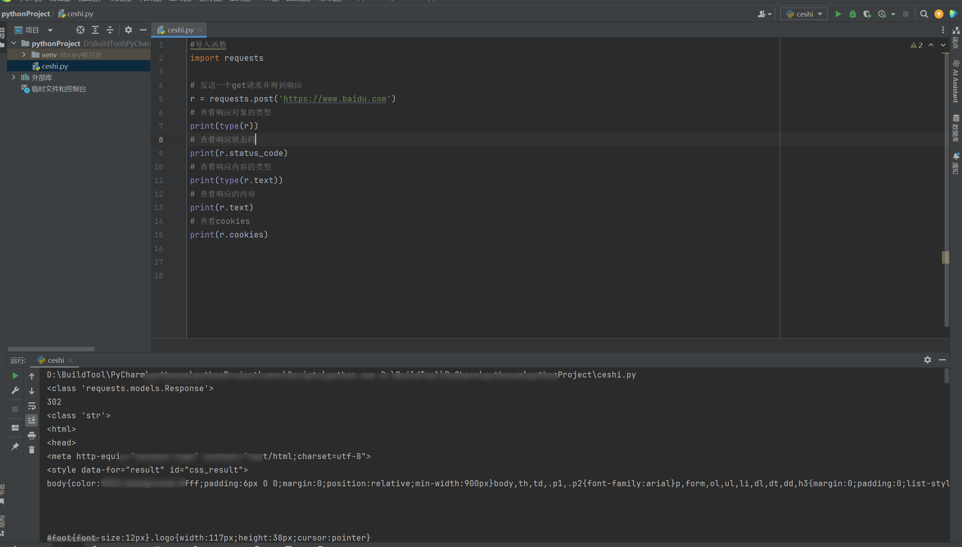Image resolution: width=962 pixels, height=547 pixels.
Task: Open run panel settings gear
Action: tap(928, 360)
